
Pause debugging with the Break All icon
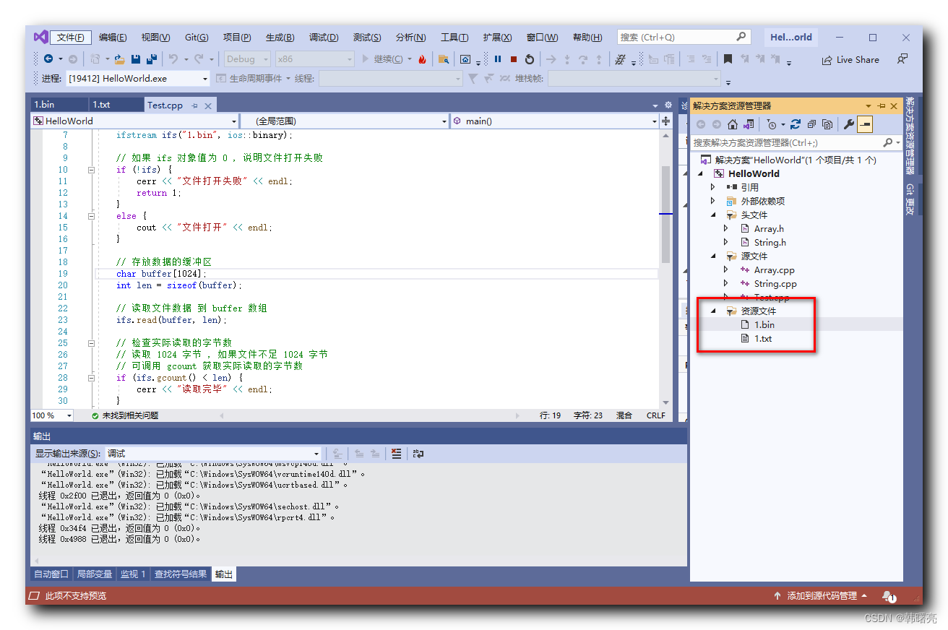497,59
